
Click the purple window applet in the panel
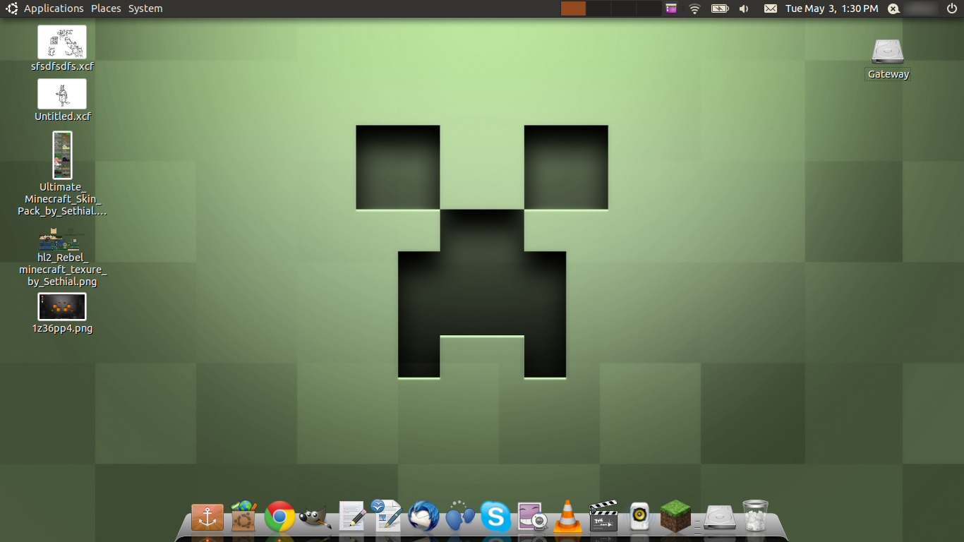pyautogui.click(x=671, y=8)
